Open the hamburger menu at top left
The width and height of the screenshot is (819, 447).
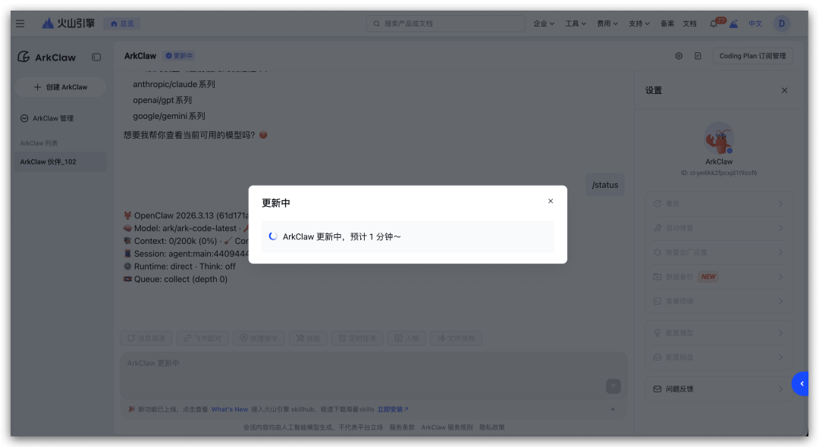(x=20, y=23)
